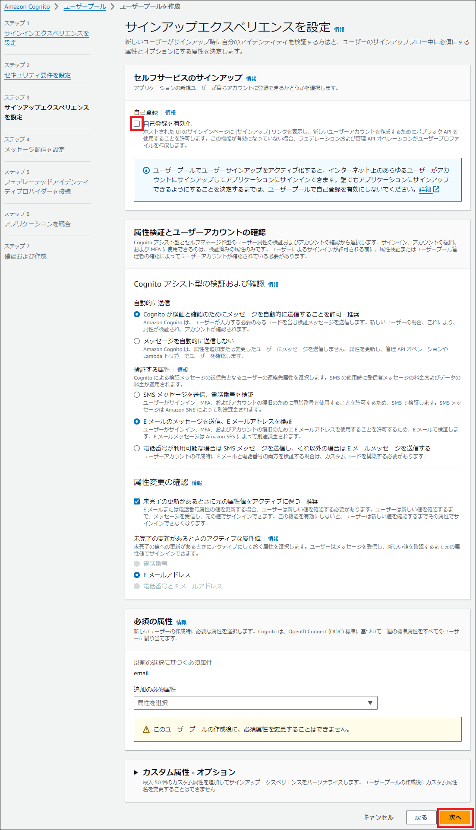Open the ユーザープール breadcrumb link
Screen dimensions: 476x830
point(85,6)
